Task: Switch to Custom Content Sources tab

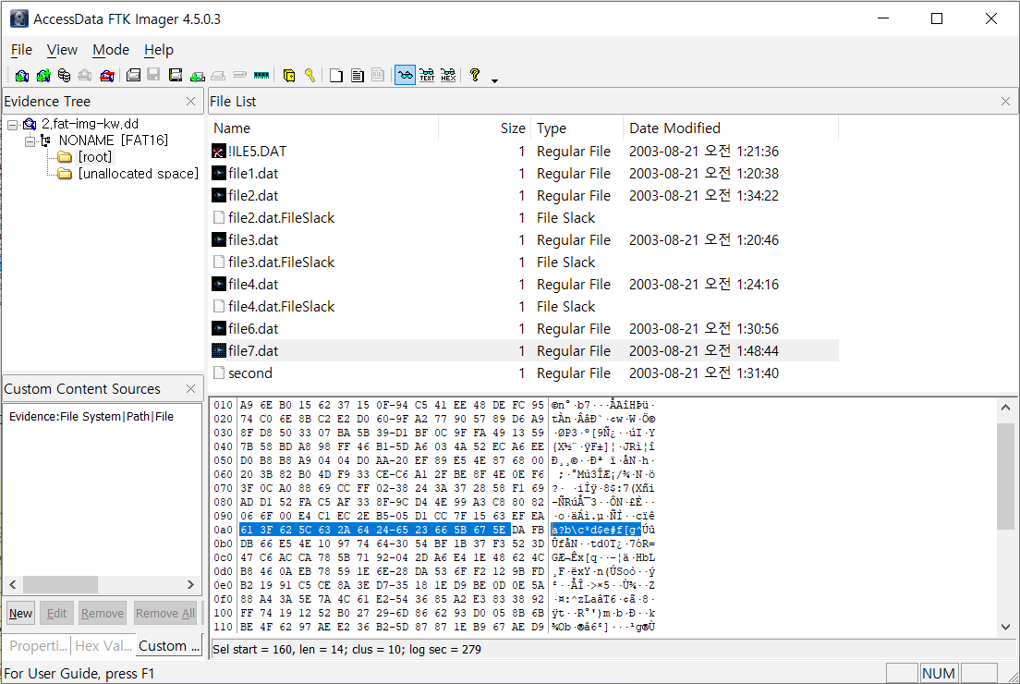Action: 169,645
